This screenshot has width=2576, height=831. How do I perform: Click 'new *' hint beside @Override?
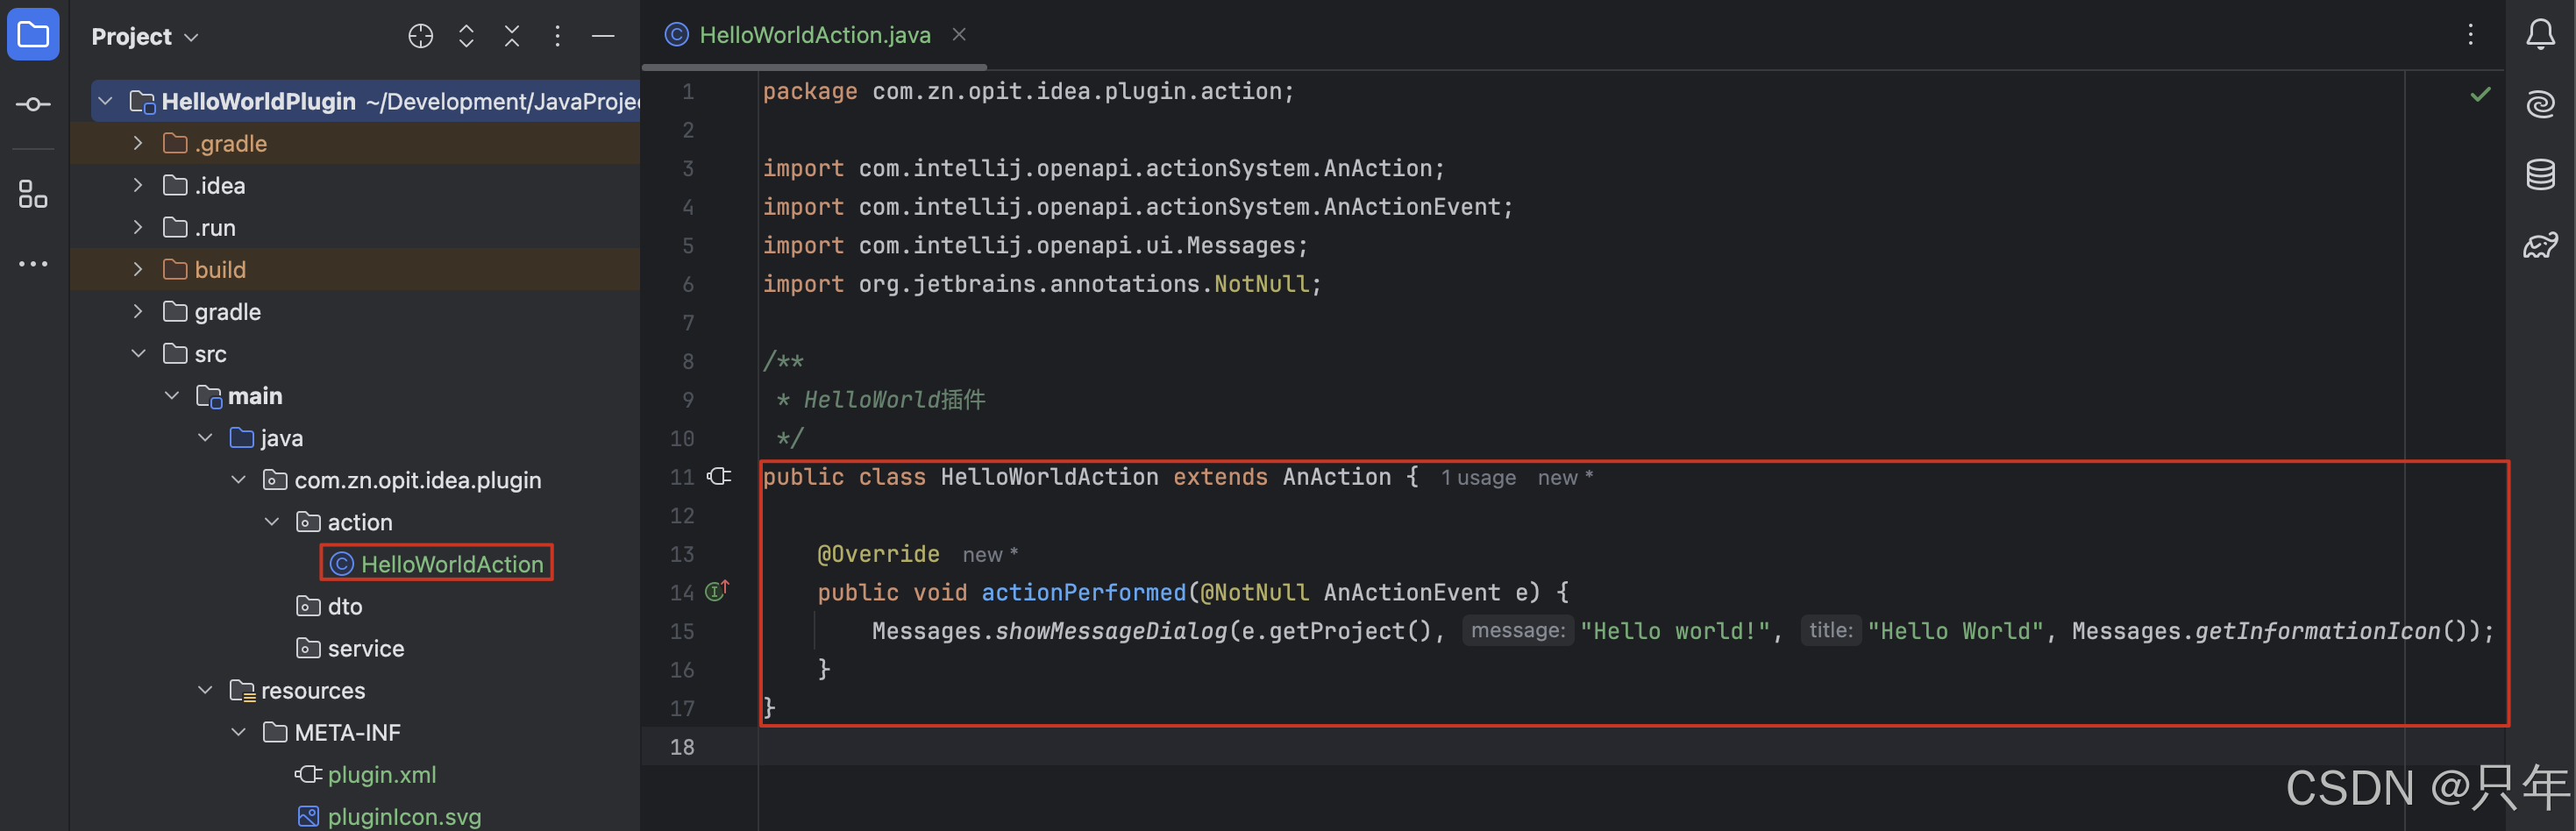(x=990, y=555)
